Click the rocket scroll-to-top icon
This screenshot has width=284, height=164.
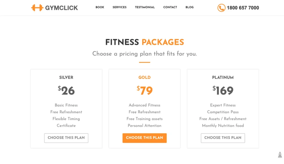click(280, 155)
